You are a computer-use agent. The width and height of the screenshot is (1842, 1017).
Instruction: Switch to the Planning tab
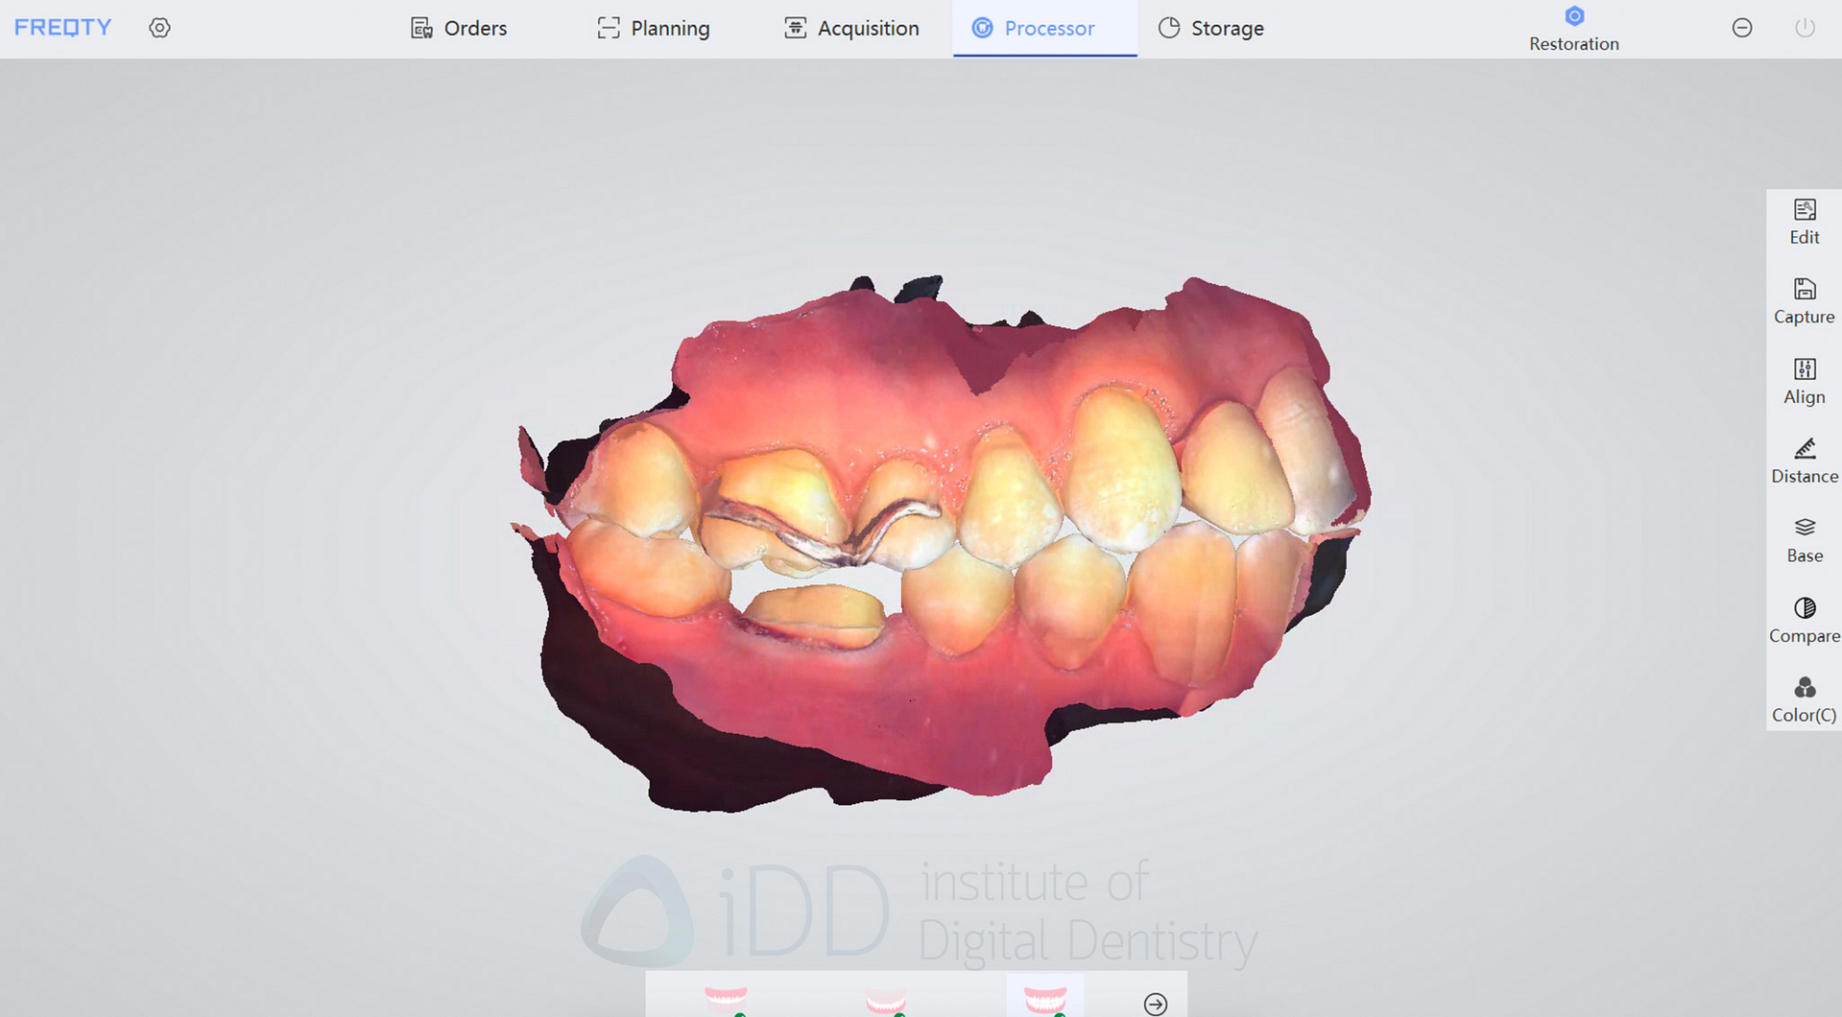coord(653,28)
